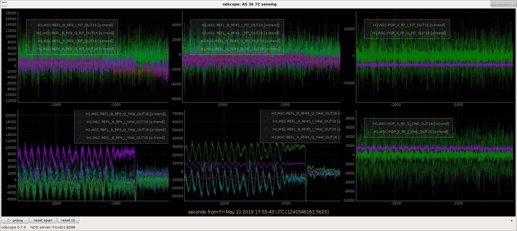517x231 pixels.
Task: Click the POP_X_RF_Q_PIT_OUT16 purple line swatch
Action: coord(369,33)
